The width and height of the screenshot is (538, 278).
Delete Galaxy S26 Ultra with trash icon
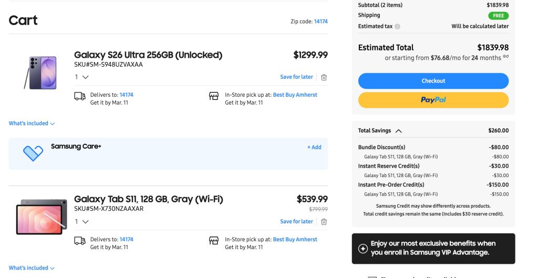pyautogui.click(x=324, y=77)
